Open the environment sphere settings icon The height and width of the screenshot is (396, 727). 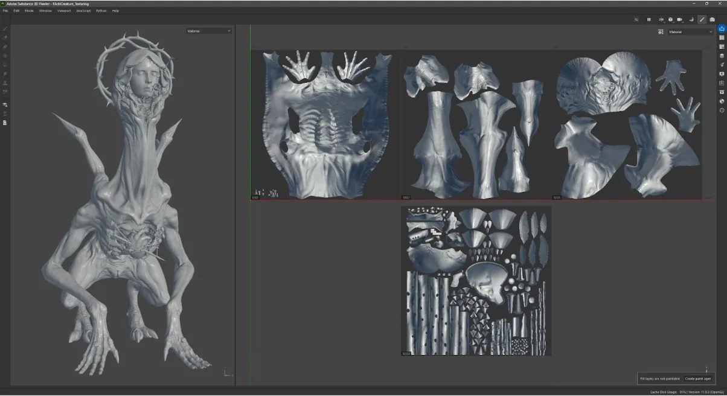tap(722, 101)
